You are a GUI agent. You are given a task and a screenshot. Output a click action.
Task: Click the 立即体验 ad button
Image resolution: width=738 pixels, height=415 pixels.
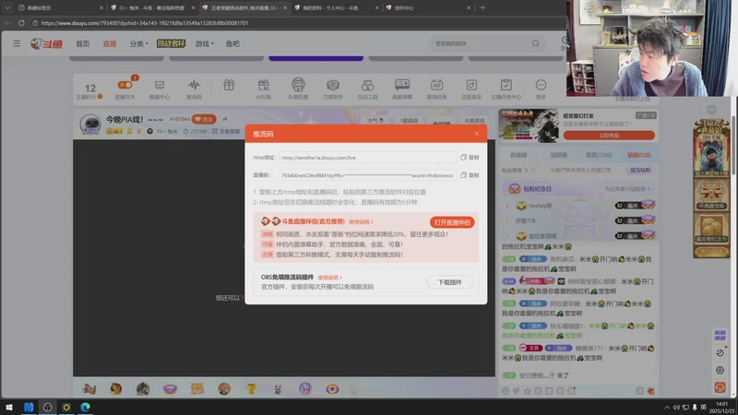[609, 136]
